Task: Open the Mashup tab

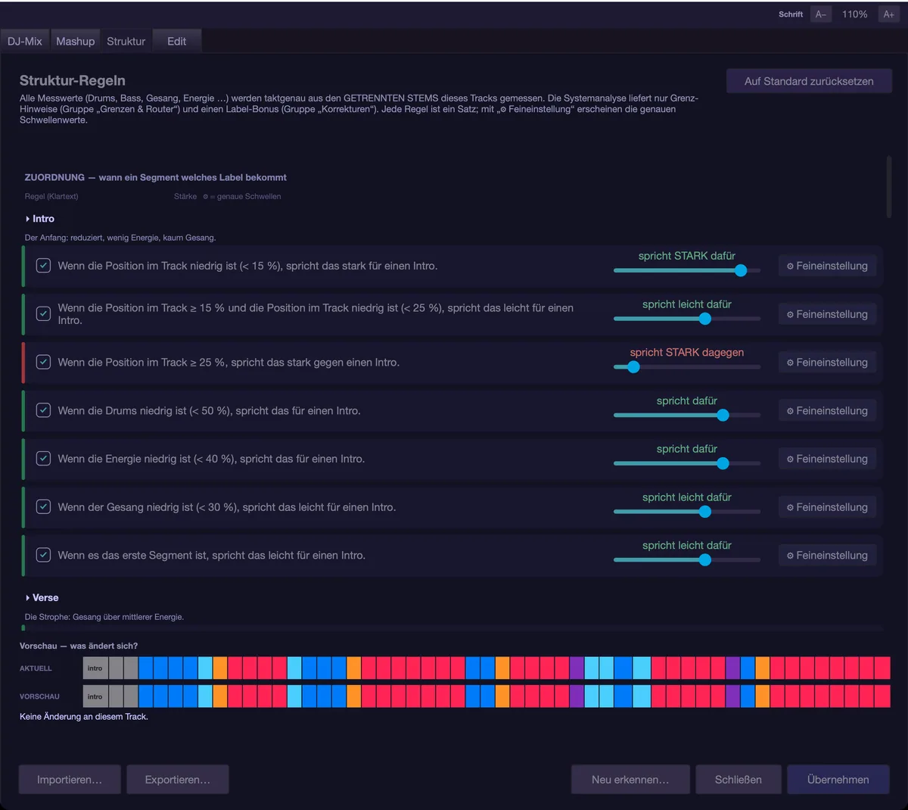Action: [x=76, y=42]
